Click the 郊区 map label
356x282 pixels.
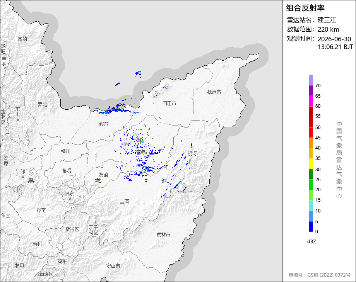click(23, 174)
